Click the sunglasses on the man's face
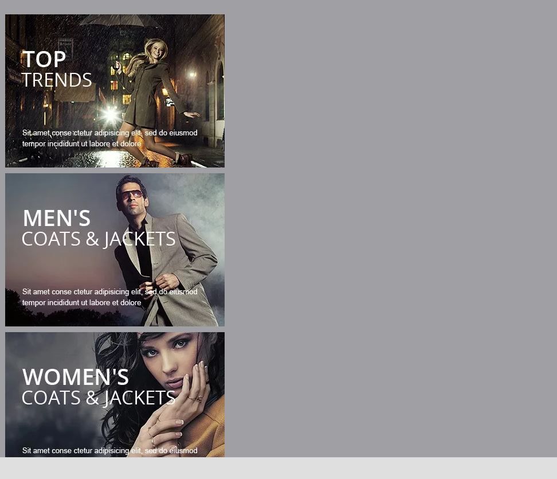The height and width of the screenshot is (479, 557). (132, 195)
